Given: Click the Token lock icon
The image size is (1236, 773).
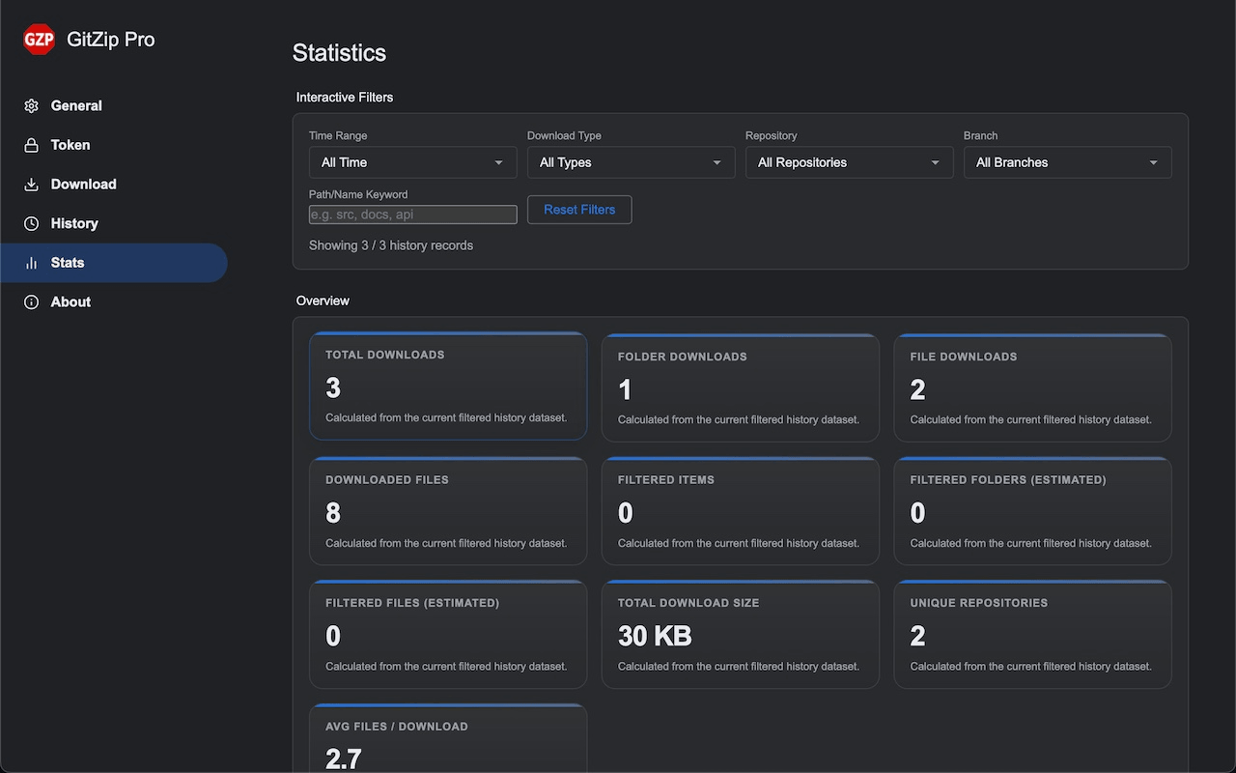Looking at the screenshot, I should pyautogui.click(x=32, y=145).
